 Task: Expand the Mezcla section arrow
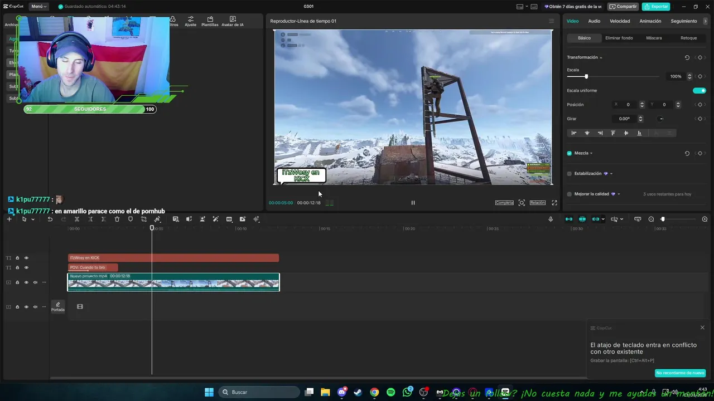pyautogui.click(x=591, y=153)
